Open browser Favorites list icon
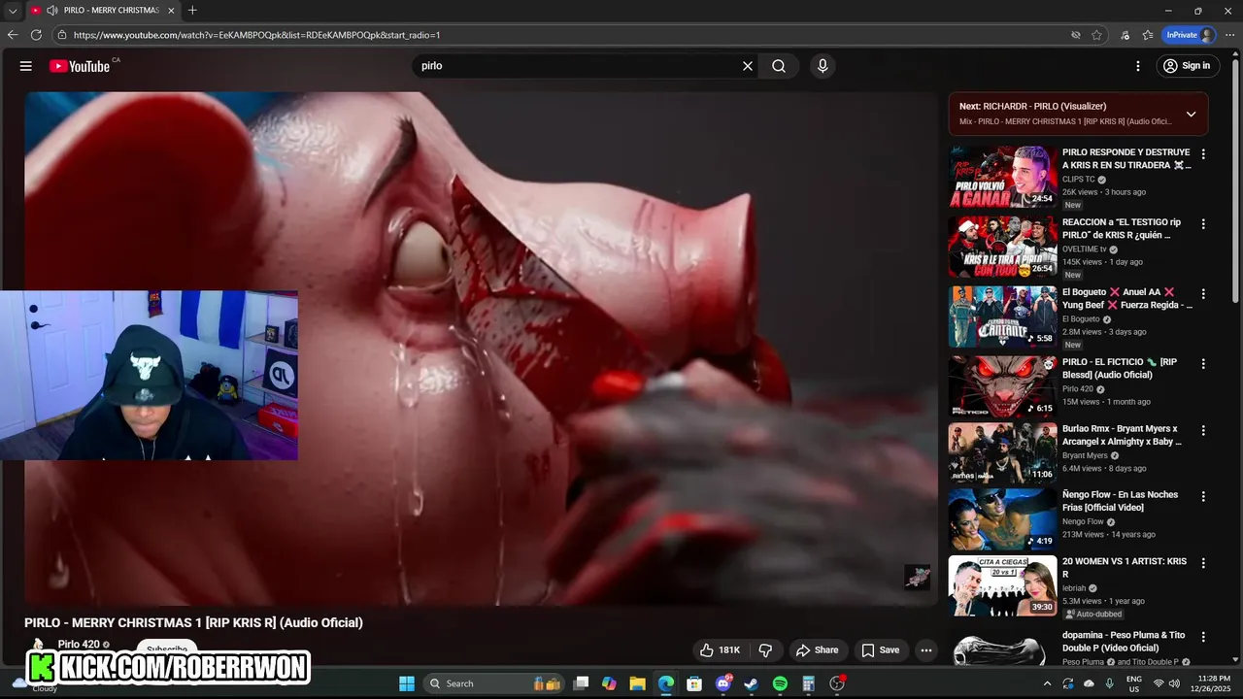The width and height of the screenshot is (1243, 699). click(x=1148, y=35)
